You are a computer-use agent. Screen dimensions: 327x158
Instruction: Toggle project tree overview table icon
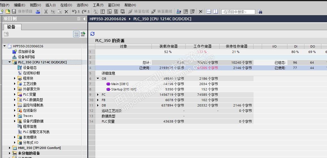tap(76, 34)
